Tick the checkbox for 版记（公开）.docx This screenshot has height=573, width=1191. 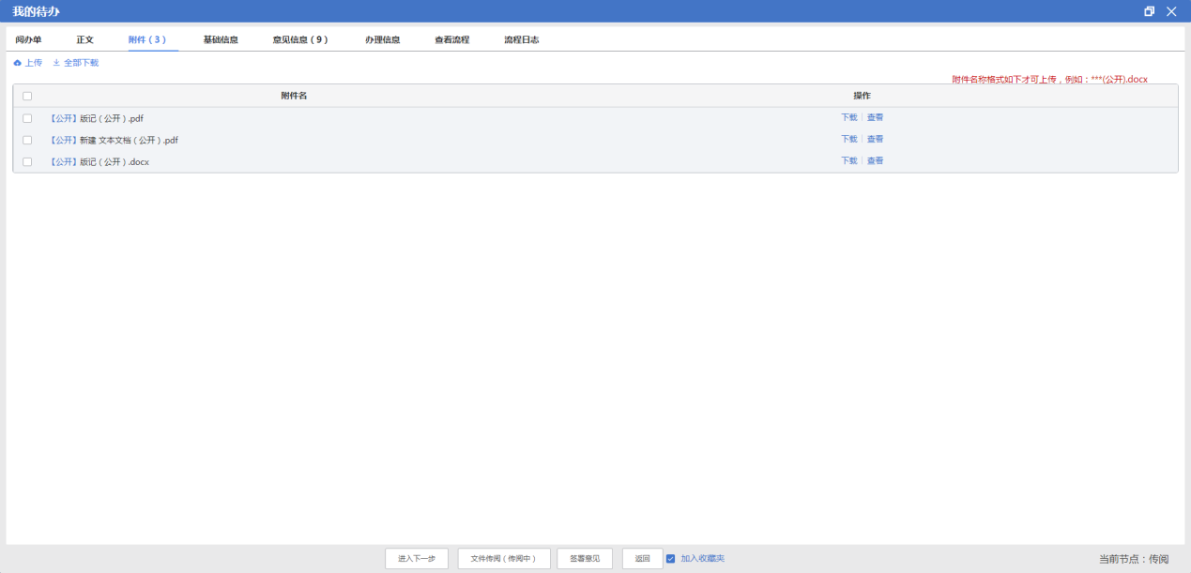[x=27, y=161]
